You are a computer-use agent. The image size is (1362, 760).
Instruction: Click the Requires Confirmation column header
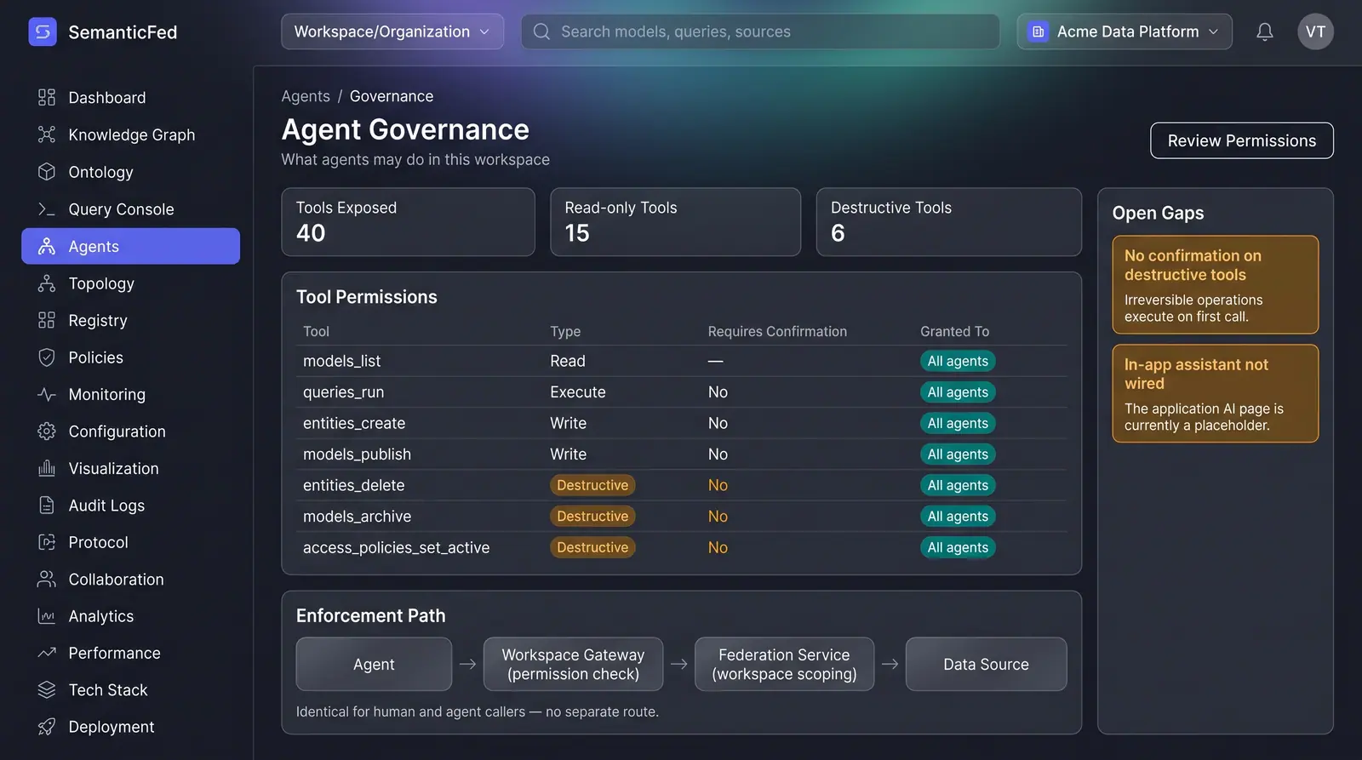777,331
